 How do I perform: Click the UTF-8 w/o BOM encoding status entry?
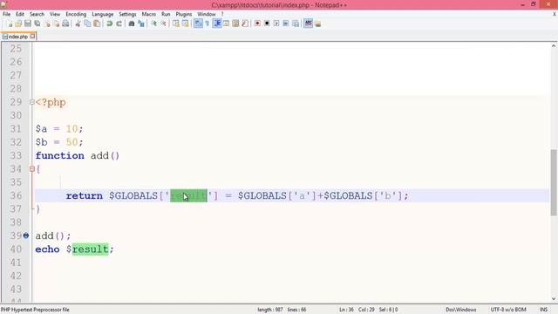508,310
